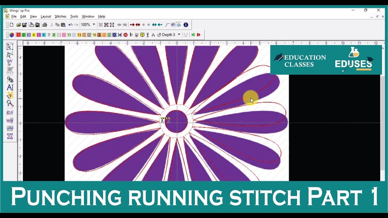Viewport: 388px width, 218px height.
Task: Select the magnifier zoom tool
Action: coord(10,103)
